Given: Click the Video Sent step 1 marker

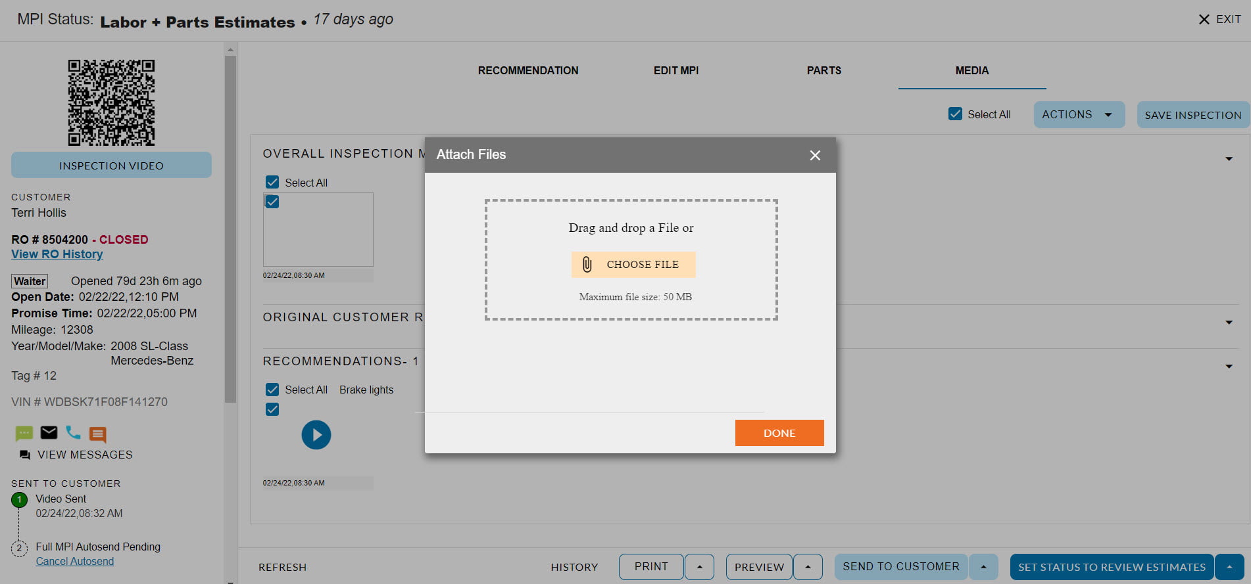Looking at the screenshot, I should [20, 500].
